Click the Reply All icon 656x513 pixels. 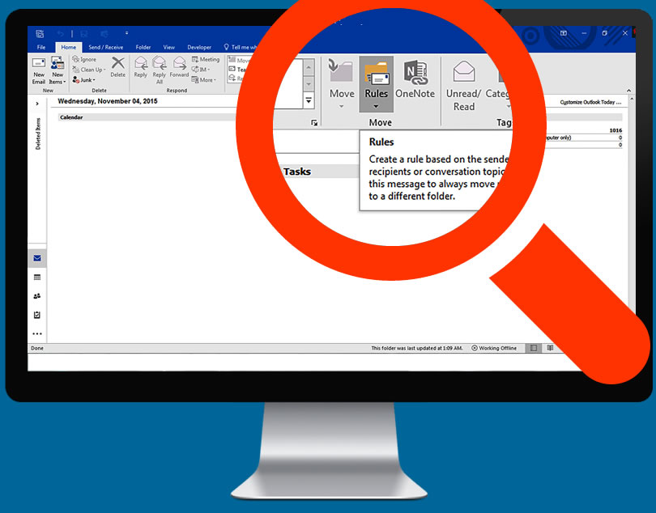(x=160, y=65)
